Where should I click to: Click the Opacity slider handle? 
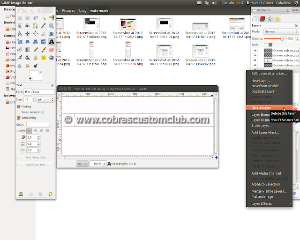click(x=282, y=38)
